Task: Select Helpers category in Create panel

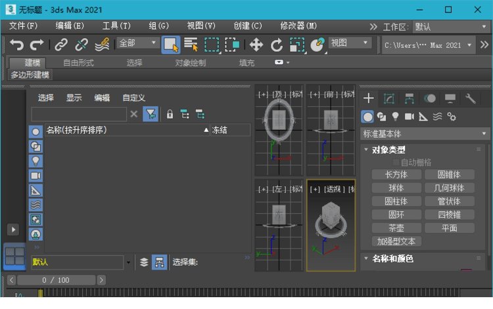Action: [423, 117]
